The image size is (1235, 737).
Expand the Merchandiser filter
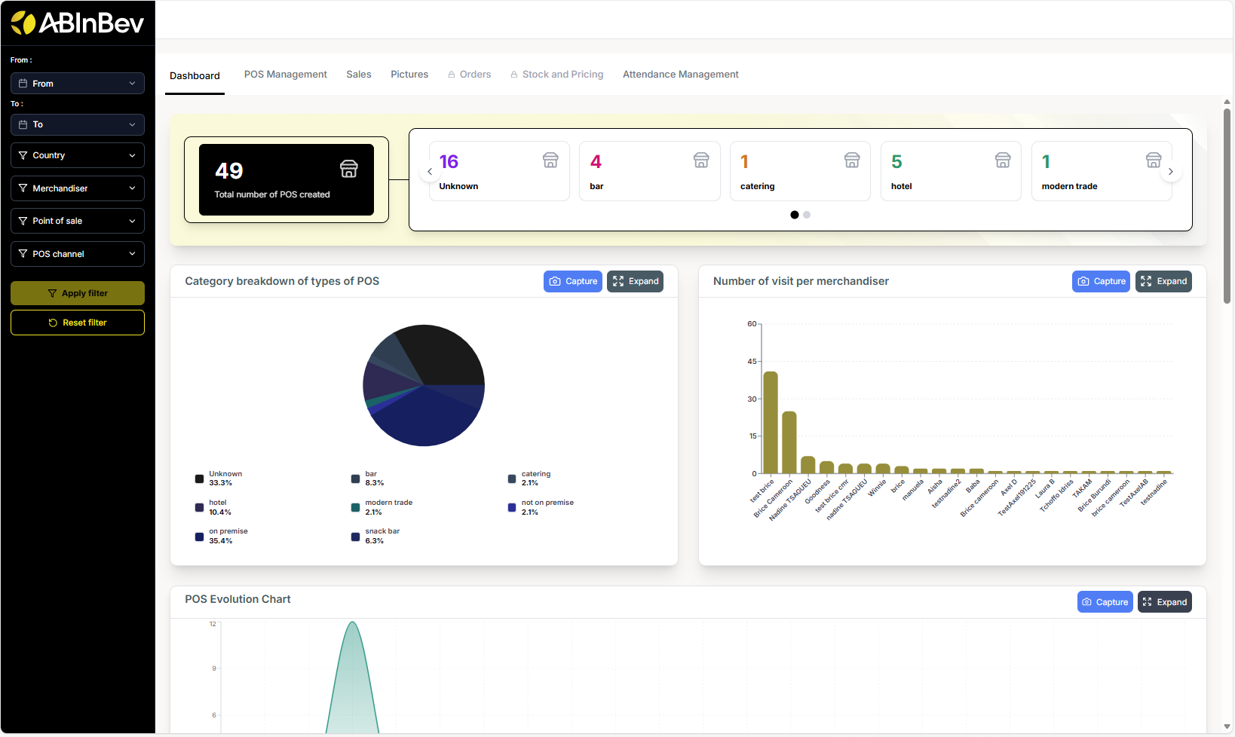click(x=77, y=188)
